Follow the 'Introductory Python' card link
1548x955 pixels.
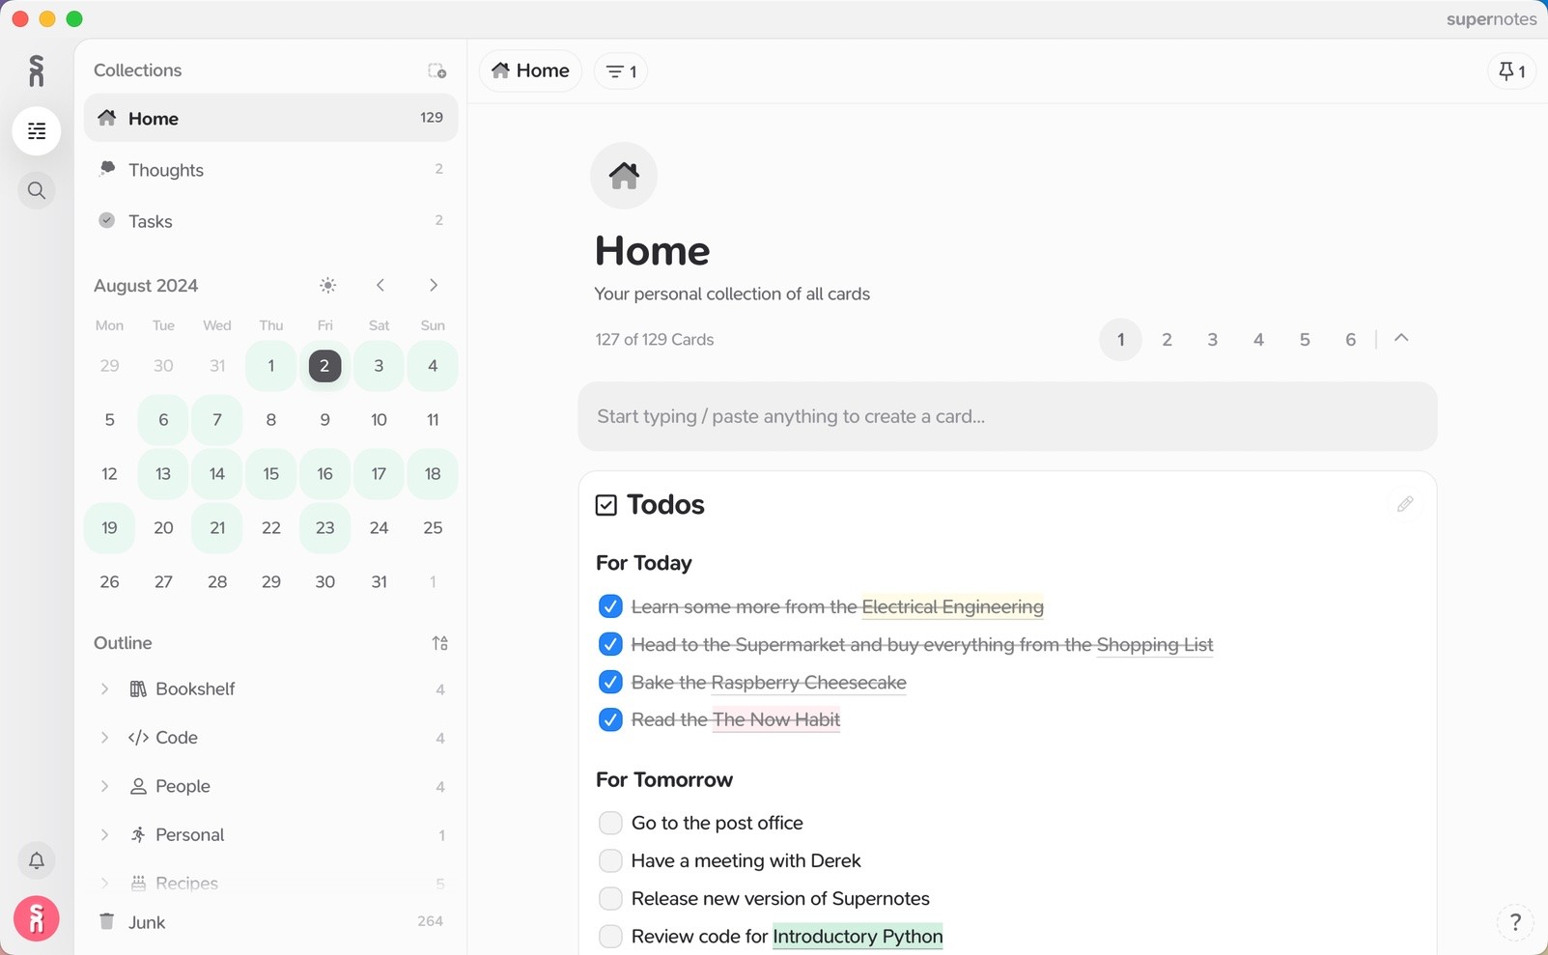[x=858, y=937]
